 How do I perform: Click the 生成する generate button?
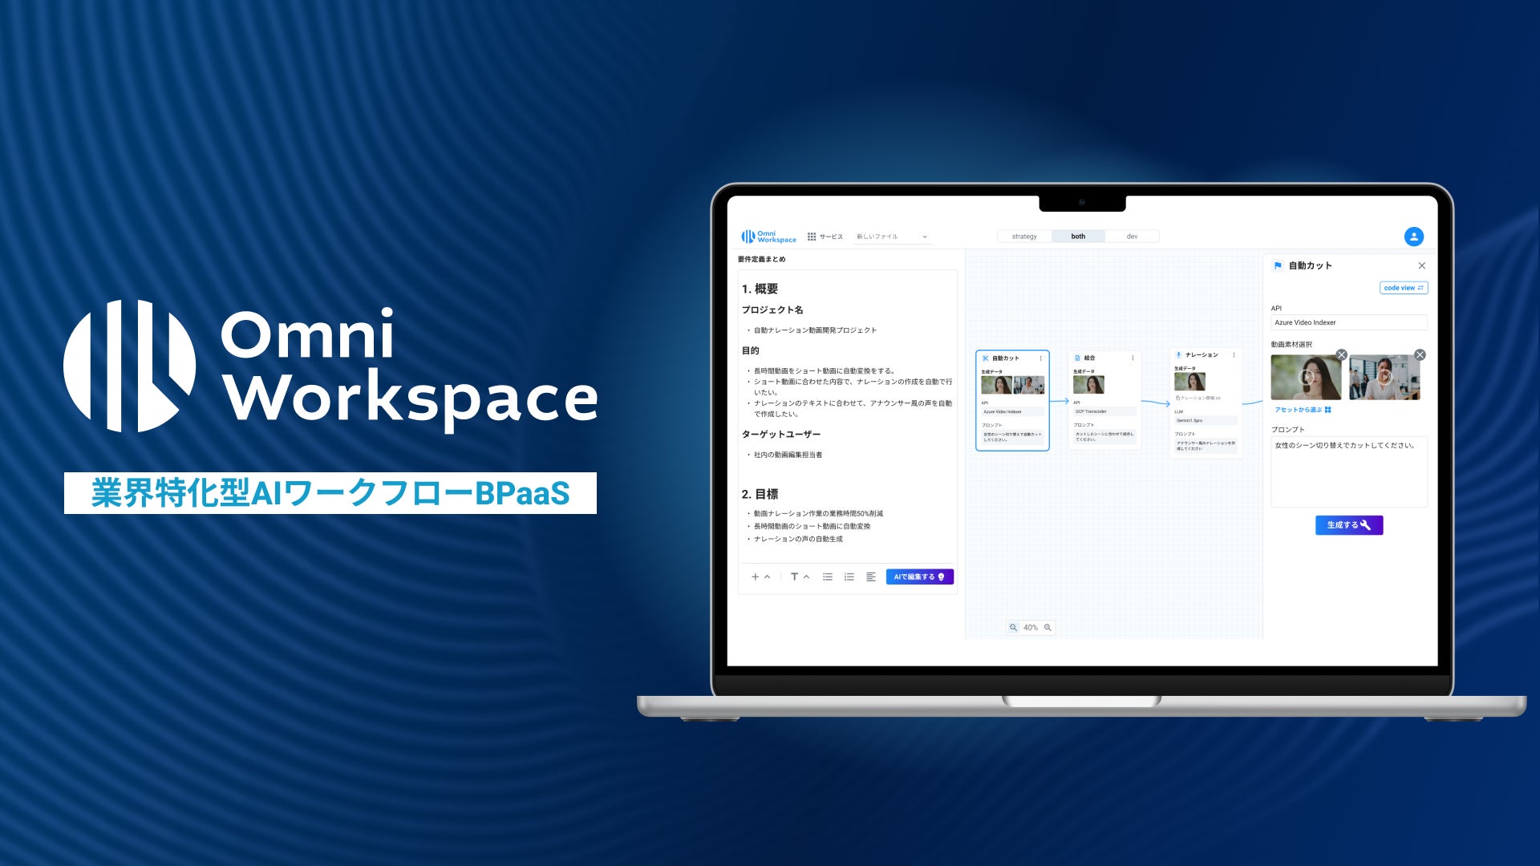point(1349,525)
